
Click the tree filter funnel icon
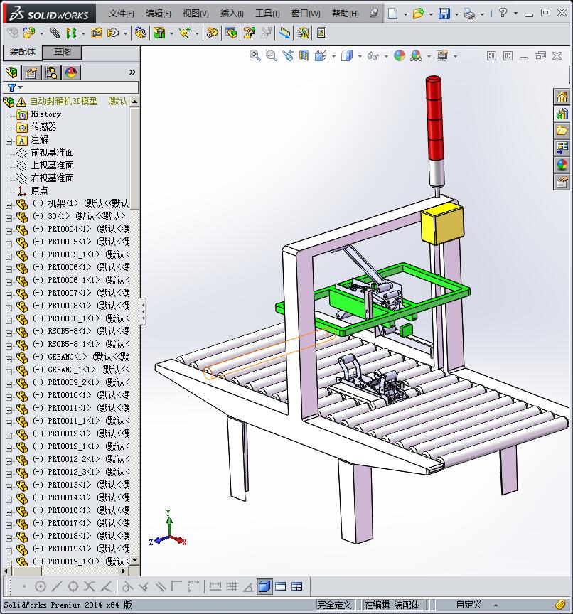coord(12,87)
